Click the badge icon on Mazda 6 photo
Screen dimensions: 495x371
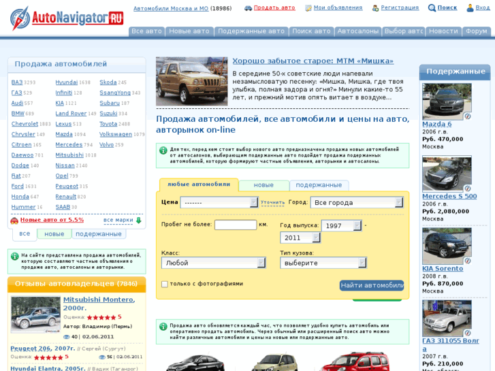coord(468,116)
